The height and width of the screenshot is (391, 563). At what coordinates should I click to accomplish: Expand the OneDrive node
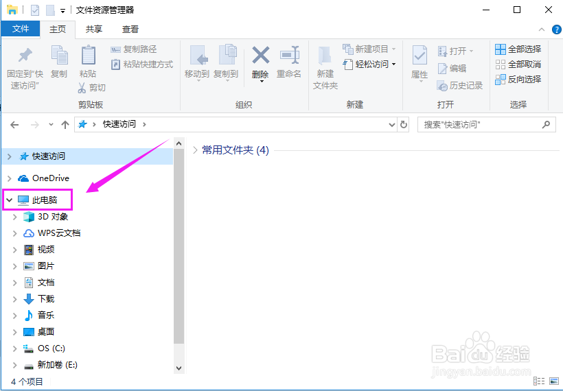(10, 178)
